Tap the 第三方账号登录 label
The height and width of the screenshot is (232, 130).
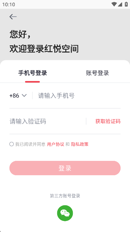point(65,196)
